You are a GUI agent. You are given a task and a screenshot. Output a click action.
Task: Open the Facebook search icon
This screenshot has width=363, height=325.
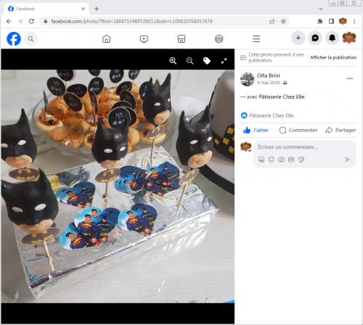coord(30,38)
